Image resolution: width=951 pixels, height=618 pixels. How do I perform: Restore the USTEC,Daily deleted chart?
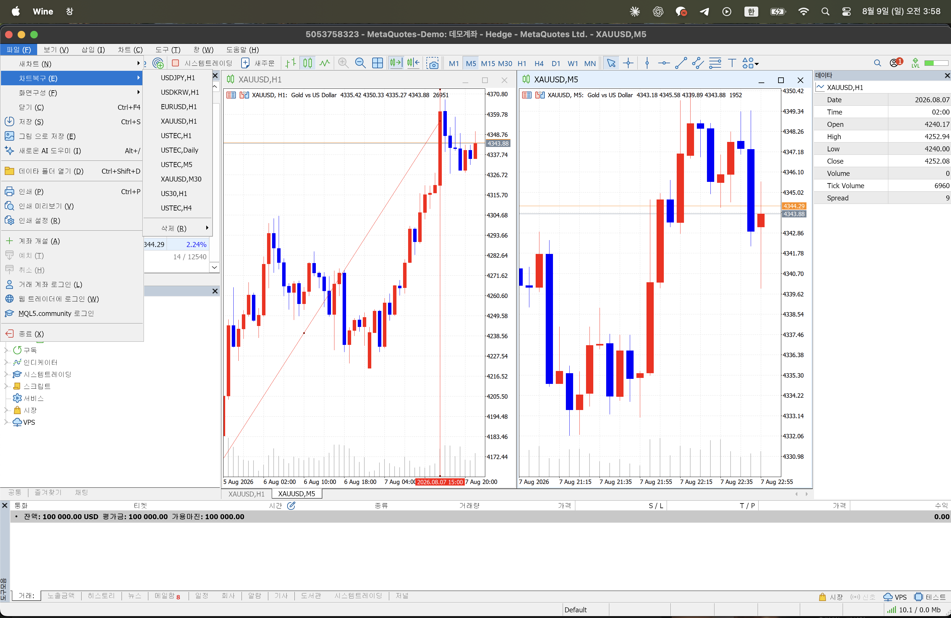(x=178, y=150)
